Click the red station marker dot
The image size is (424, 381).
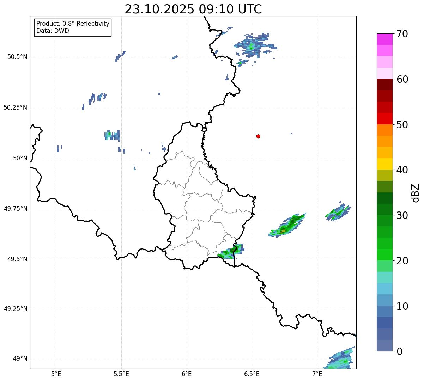click(x=258, y=136)
